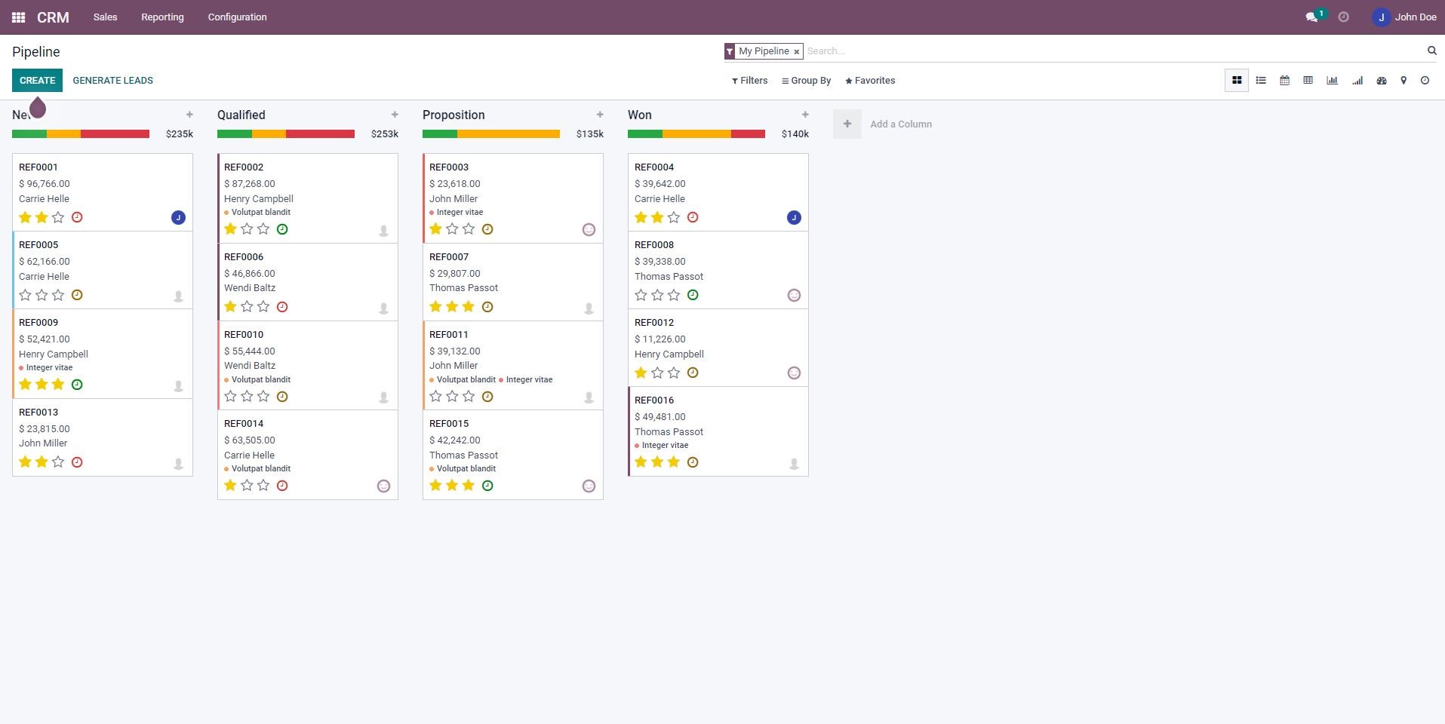Open the Group By dropdown

pos(806,81)
